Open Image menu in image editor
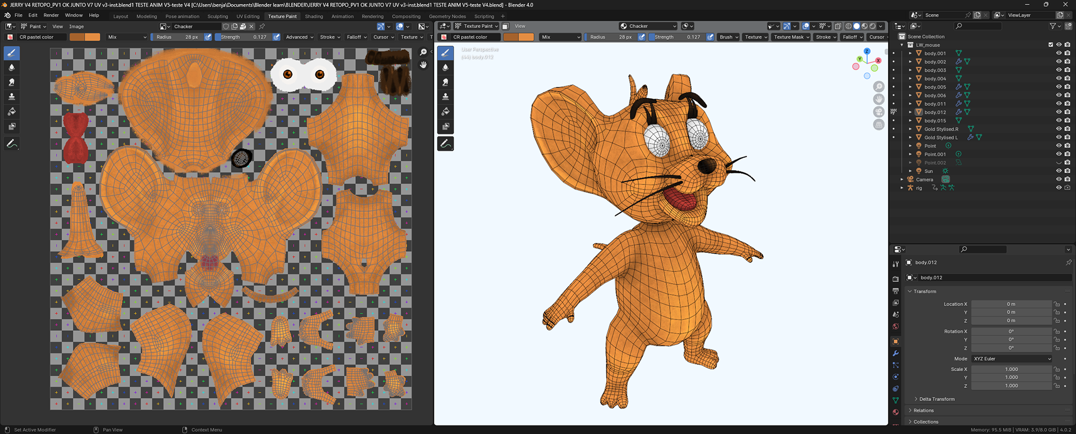The image size is (1076, 434). [76, 26]
